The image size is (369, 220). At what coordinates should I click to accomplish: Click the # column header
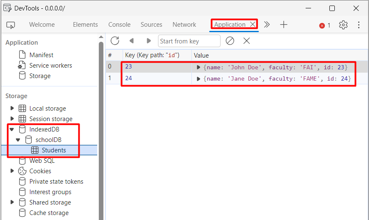click(x=114, y=55)
